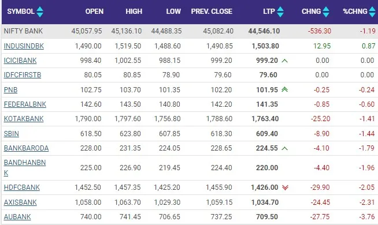Sort table by SYMBOL column arrows
Viewport: 378px width, 225px height.
[40, 12]
